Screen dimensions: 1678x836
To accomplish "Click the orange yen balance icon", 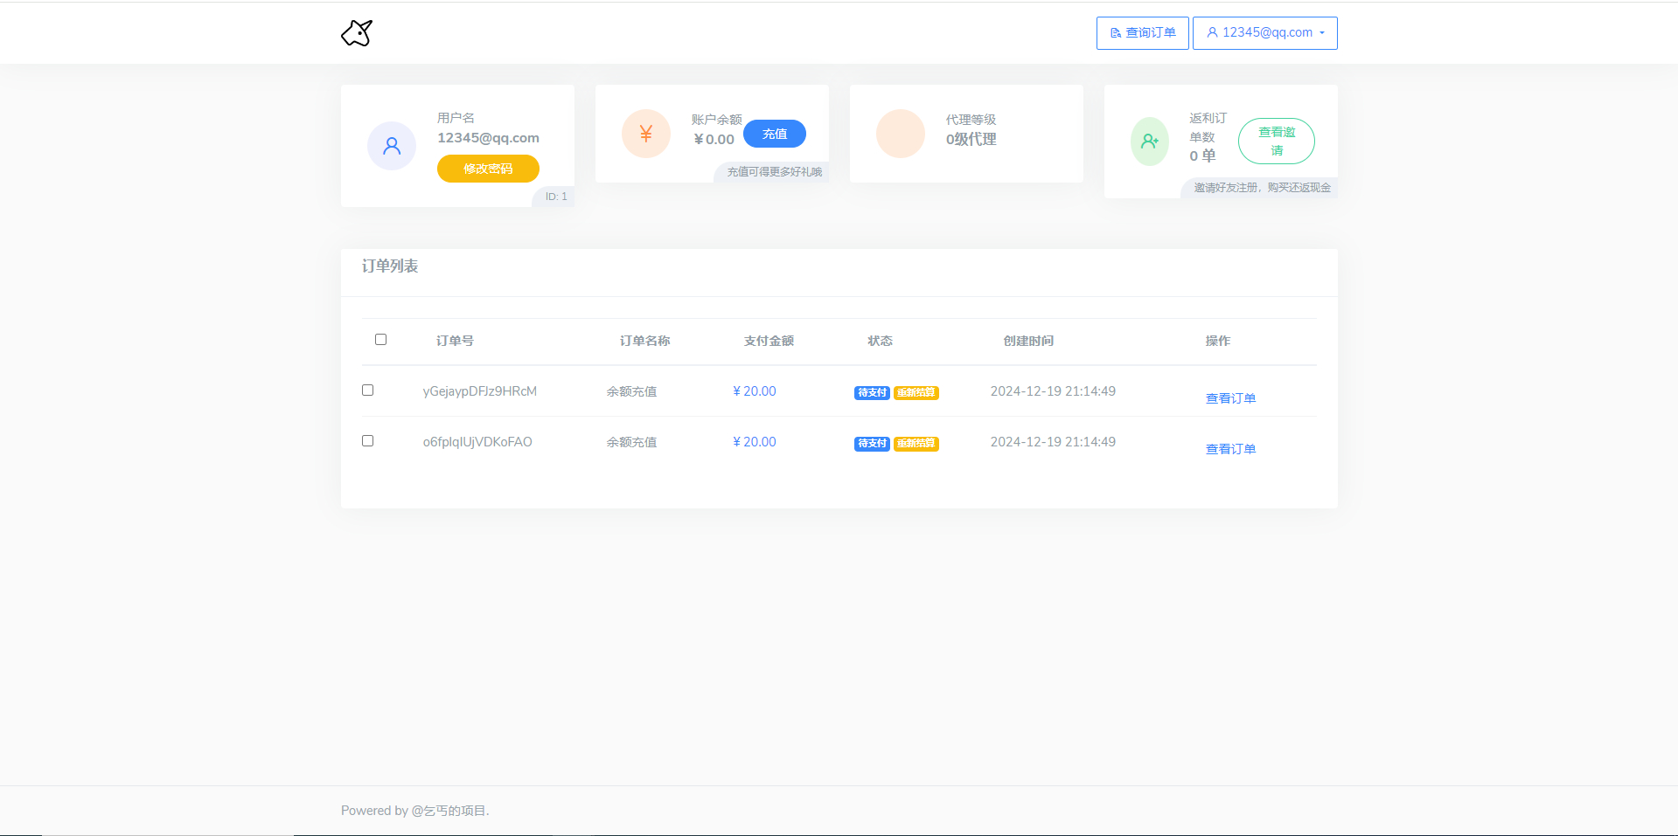I will point(645,134).
